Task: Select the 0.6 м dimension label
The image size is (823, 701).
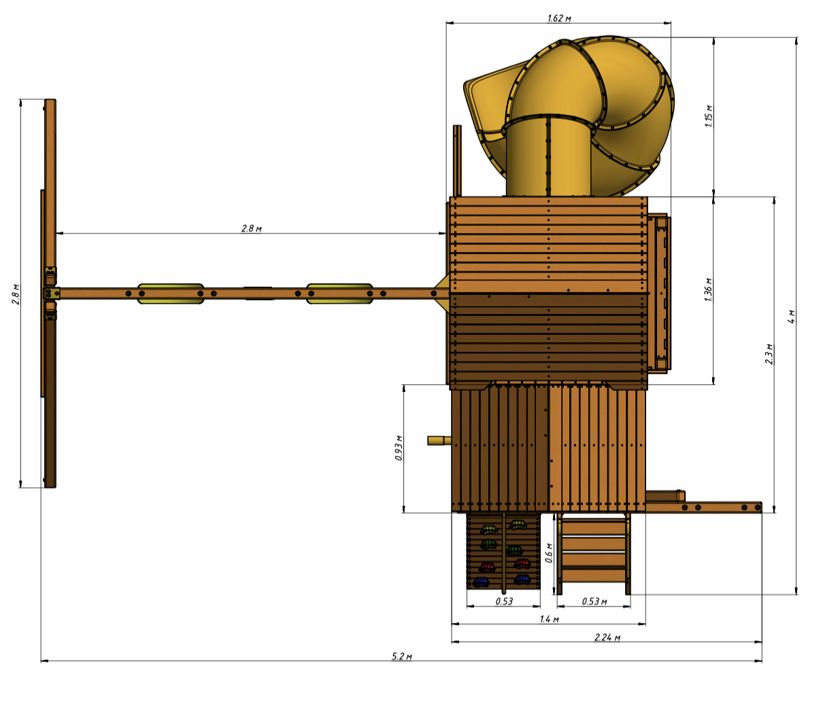Action: (x=550, y=553)
